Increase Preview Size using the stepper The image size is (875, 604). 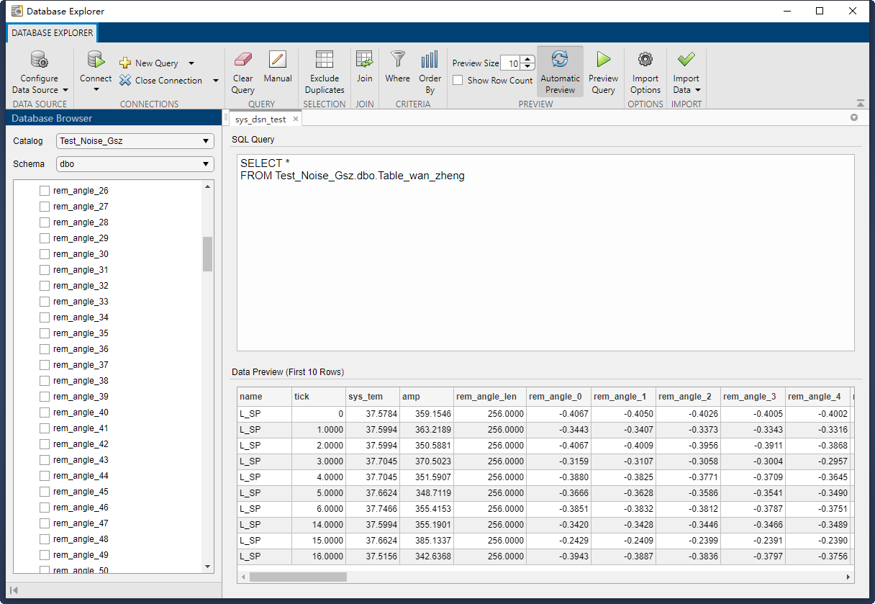coord(527,60)
